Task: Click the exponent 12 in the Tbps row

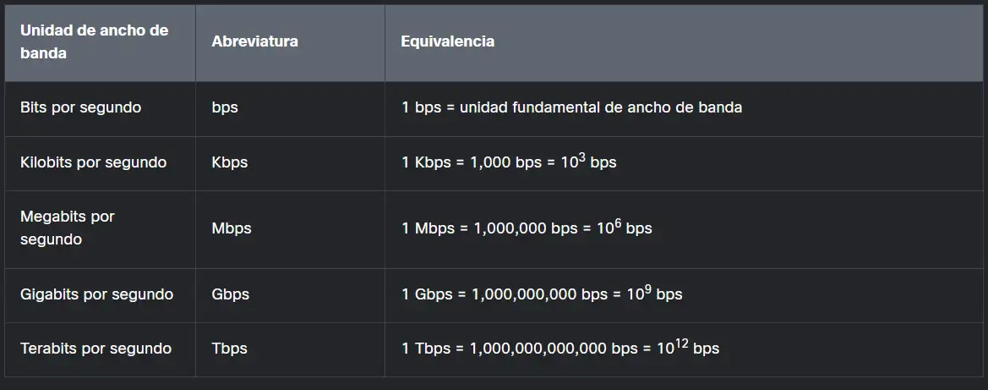Action: click(682, 343)
